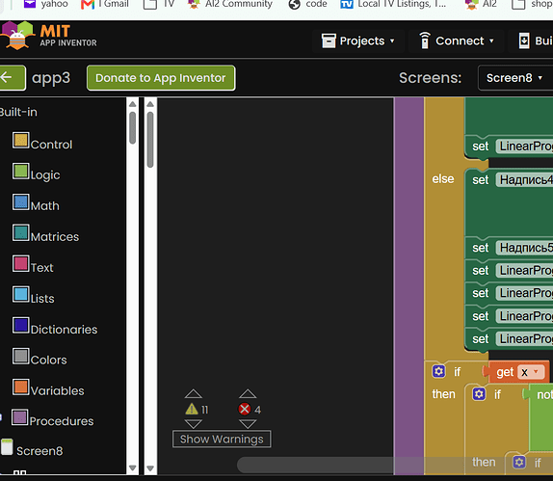Click the Colors category gray swatch
The width and height of the screenshot is (553, 481).
[x=21, y=356]
